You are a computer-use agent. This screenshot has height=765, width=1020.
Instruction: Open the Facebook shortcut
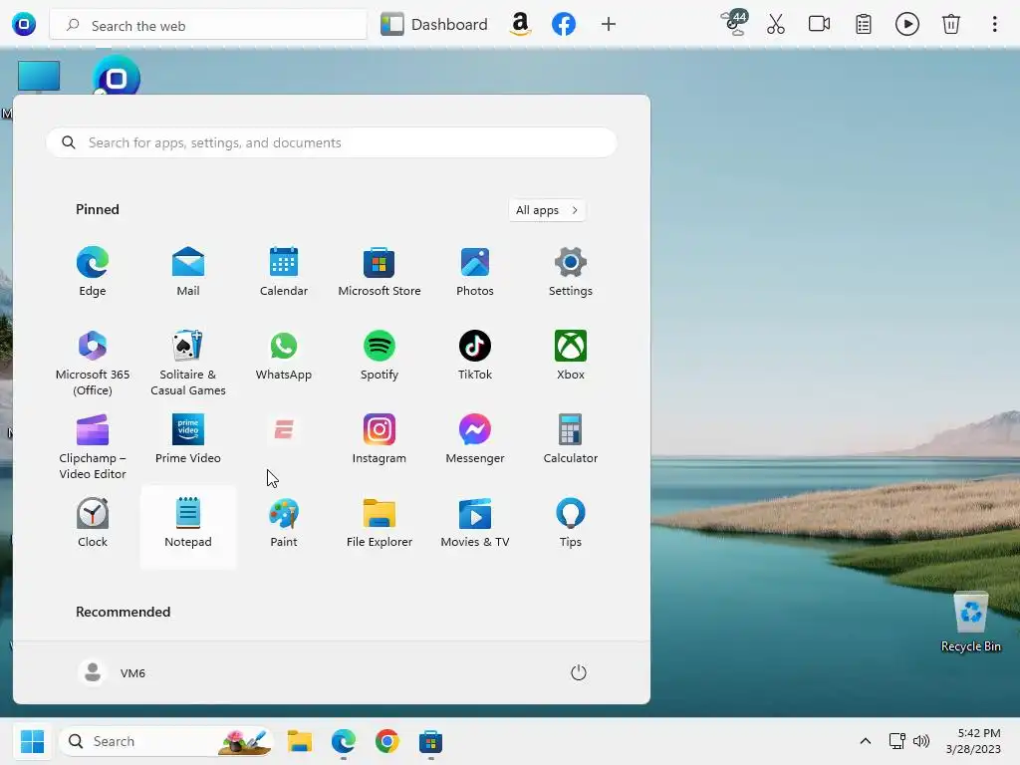click(564, 25)
